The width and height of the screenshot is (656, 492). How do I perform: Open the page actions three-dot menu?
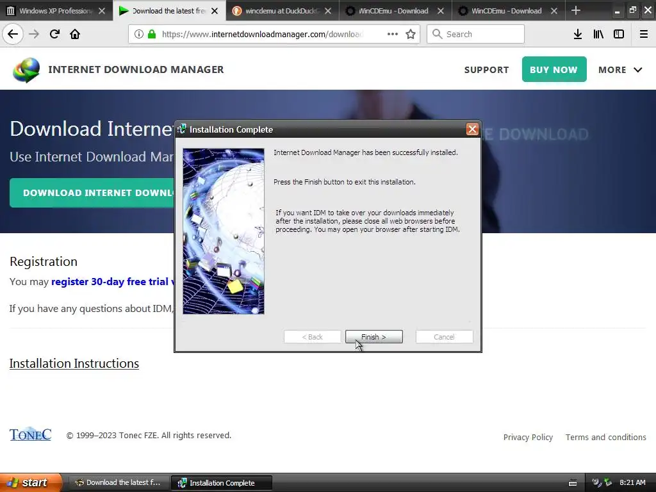point(393,34)
